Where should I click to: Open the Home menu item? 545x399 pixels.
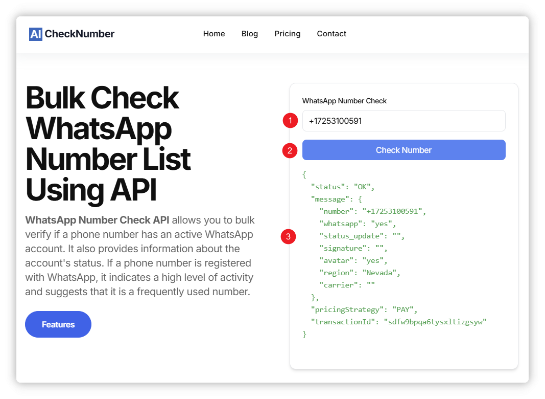(214, 34)
